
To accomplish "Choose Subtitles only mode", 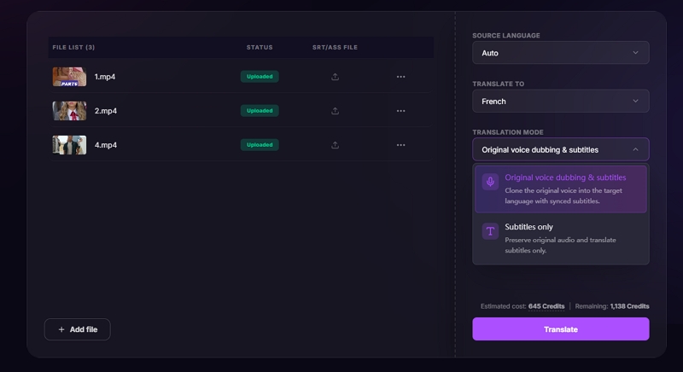I will (561, 238).
